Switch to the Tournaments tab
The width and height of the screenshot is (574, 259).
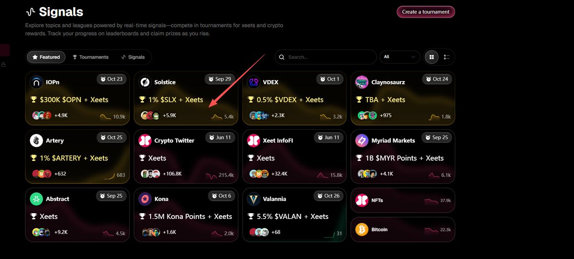coord(90,57)
